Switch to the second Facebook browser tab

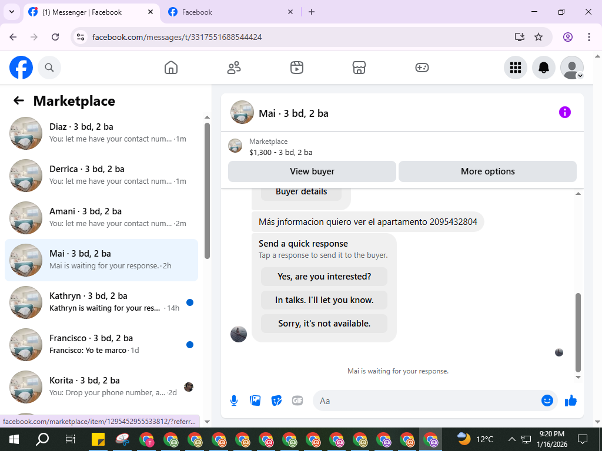(x=230, y=12)
